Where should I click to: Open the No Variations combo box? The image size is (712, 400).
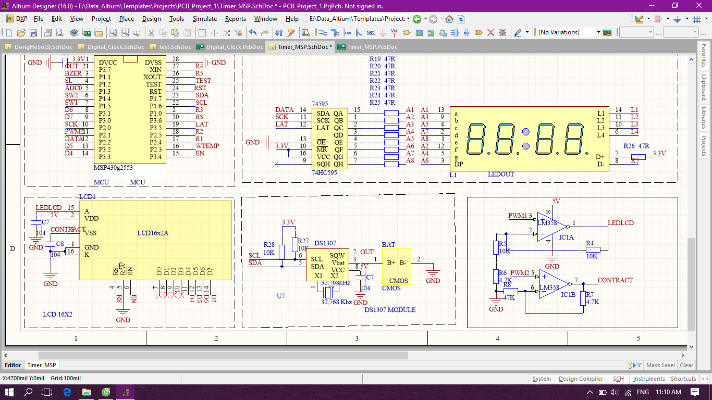coord(569,32)
